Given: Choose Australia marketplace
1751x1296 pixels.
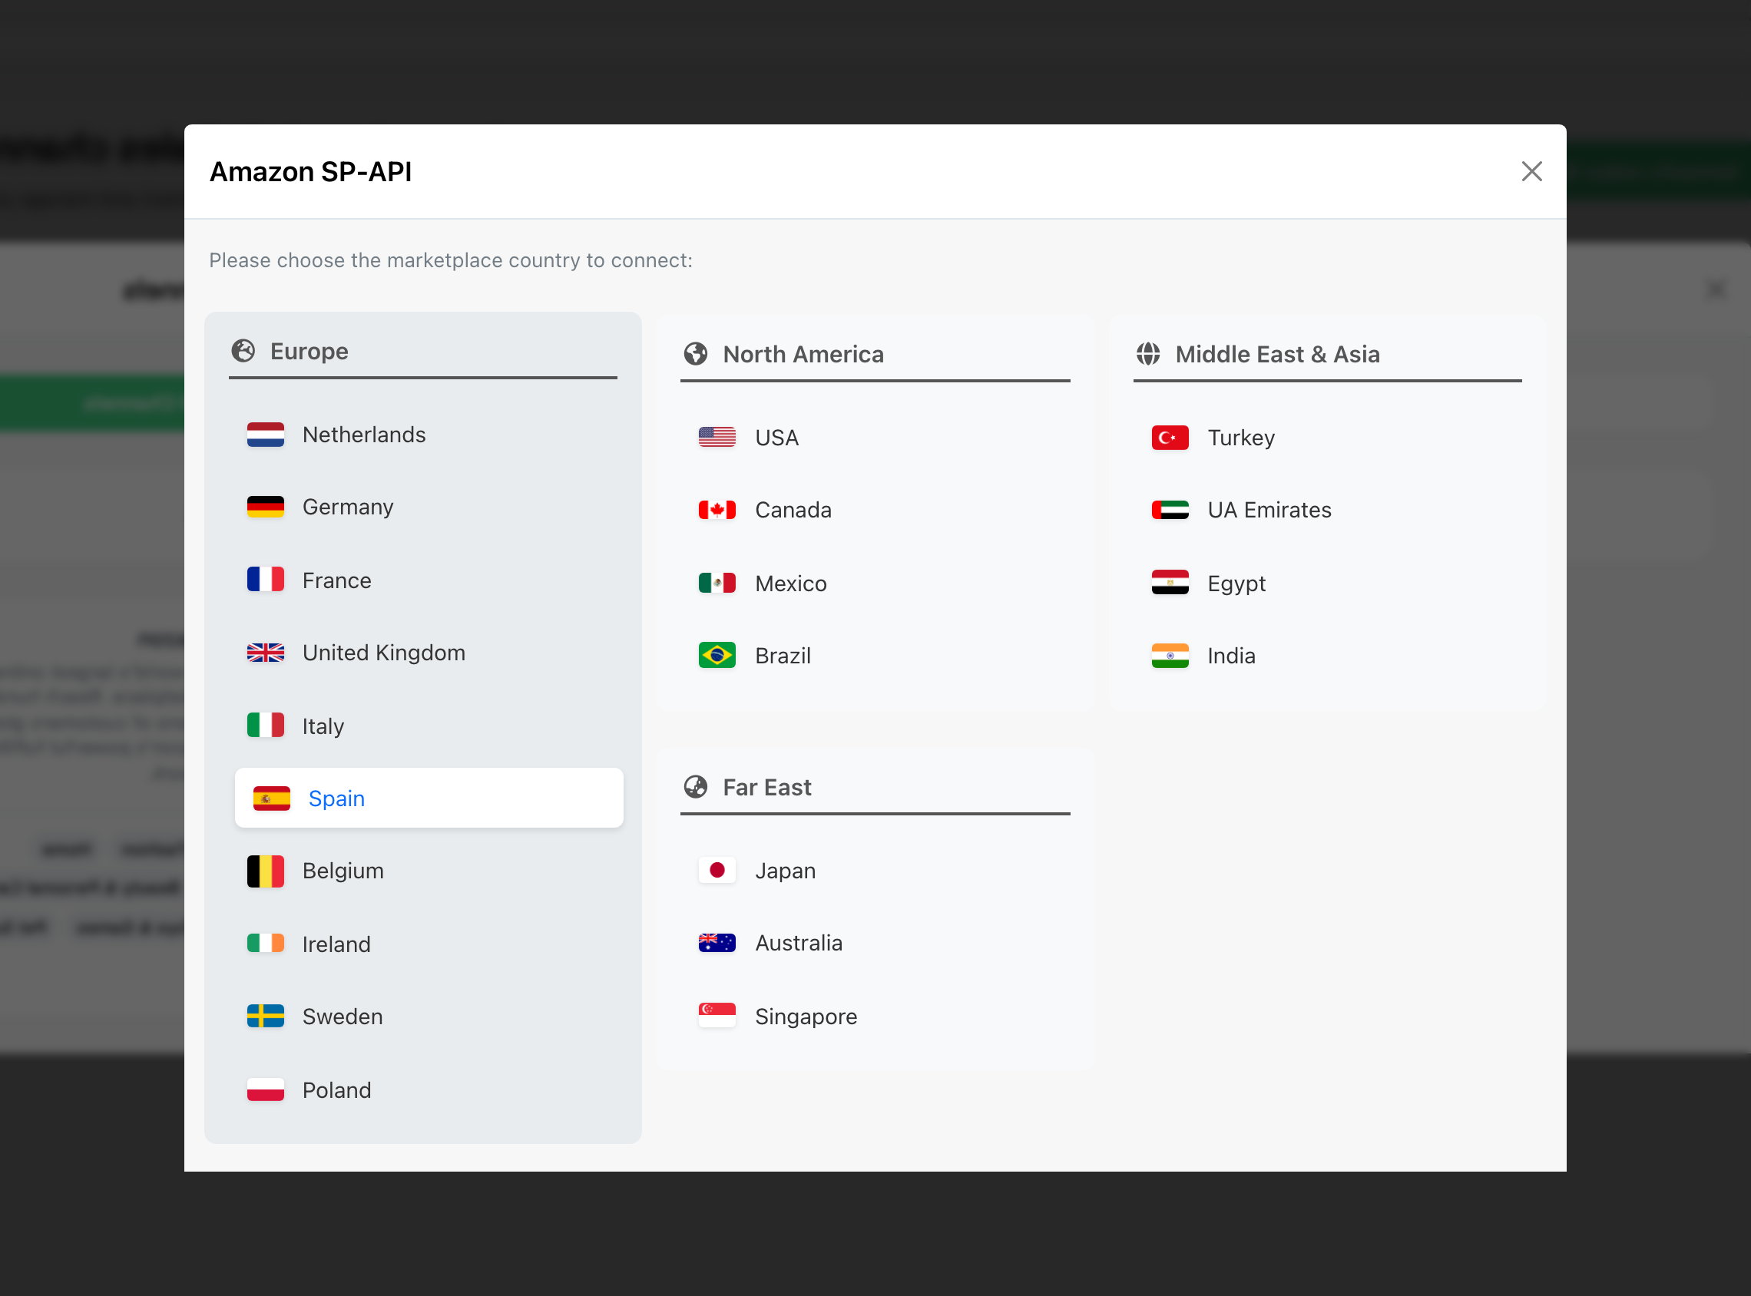Looking at the screenshot, I should pos(875,943).
